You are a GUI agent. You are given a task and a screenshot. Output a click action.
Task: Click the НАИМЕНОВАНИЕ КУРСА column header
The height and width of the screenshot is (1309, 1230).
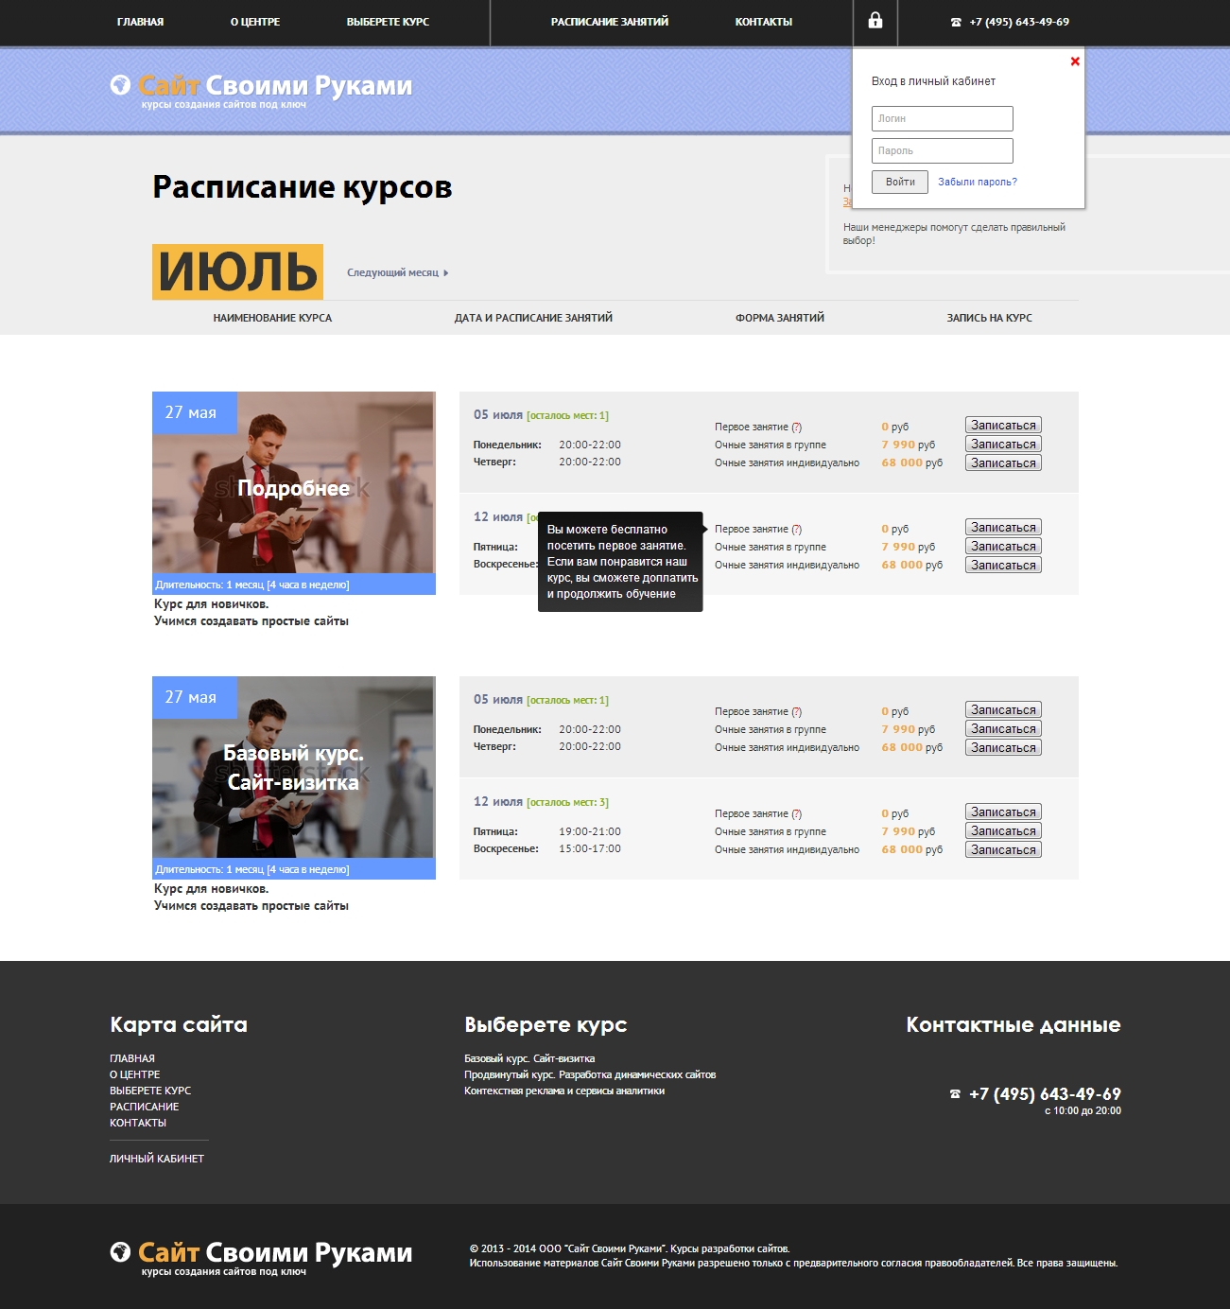[272, 318]
